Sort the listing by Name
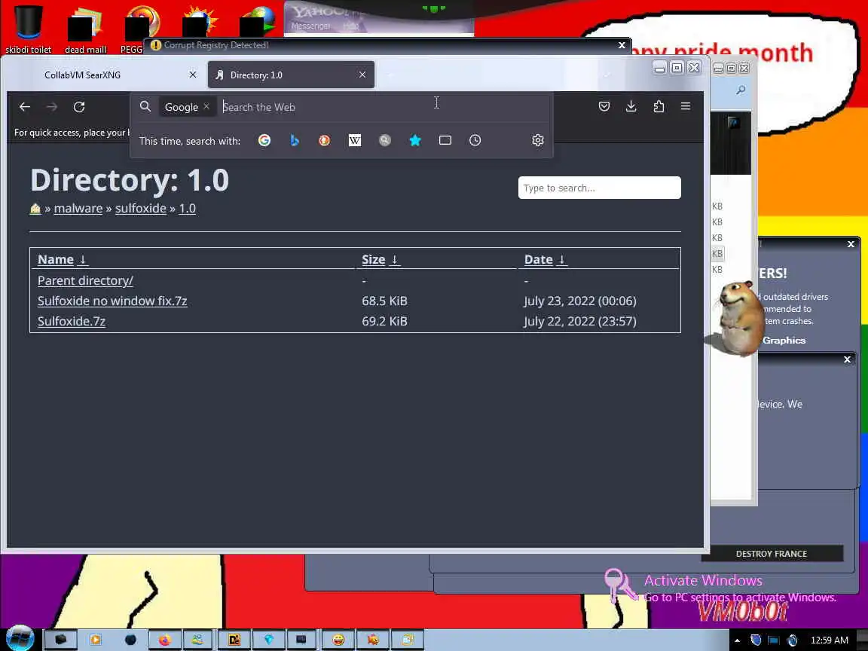Image resolution: width=868 pixels, height=651 pixels. 55,260
